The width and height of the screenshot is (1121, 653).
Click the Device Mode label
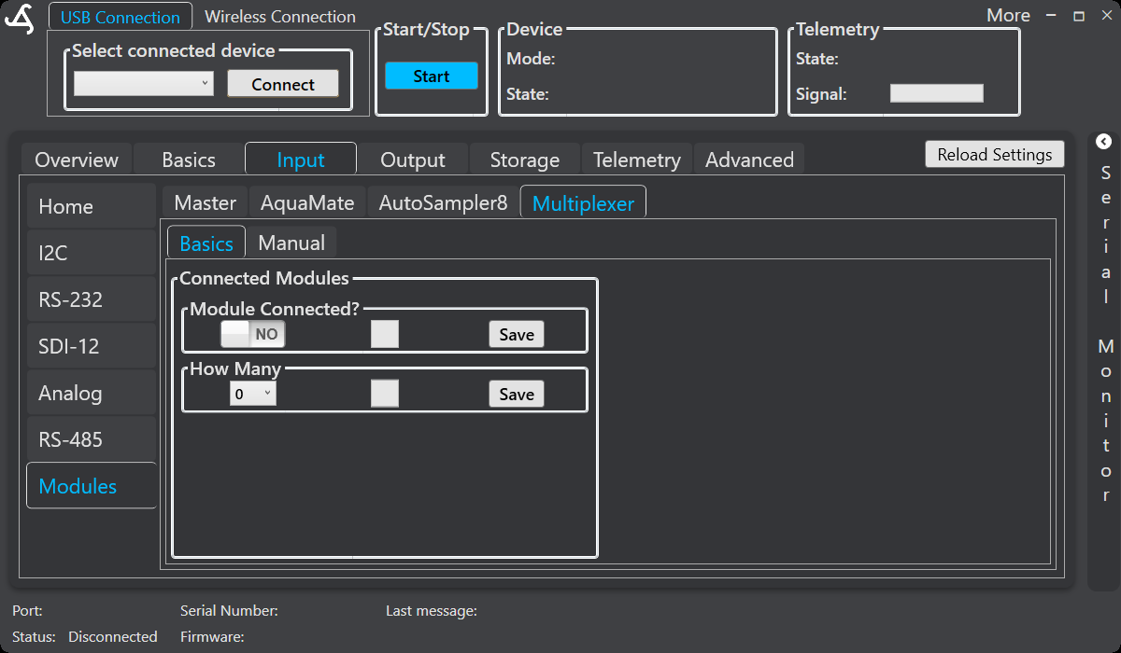(x=531, y=59)
